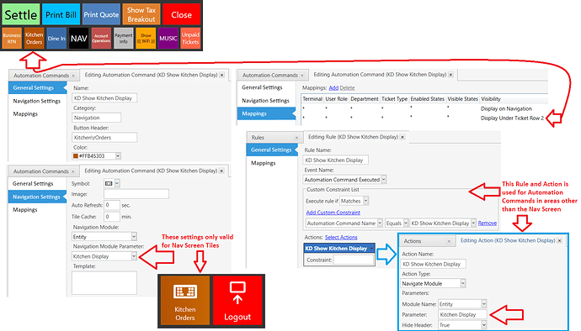This screenshot has width=581, height=331.
Task: Click the Image input field
Action: 136,194
